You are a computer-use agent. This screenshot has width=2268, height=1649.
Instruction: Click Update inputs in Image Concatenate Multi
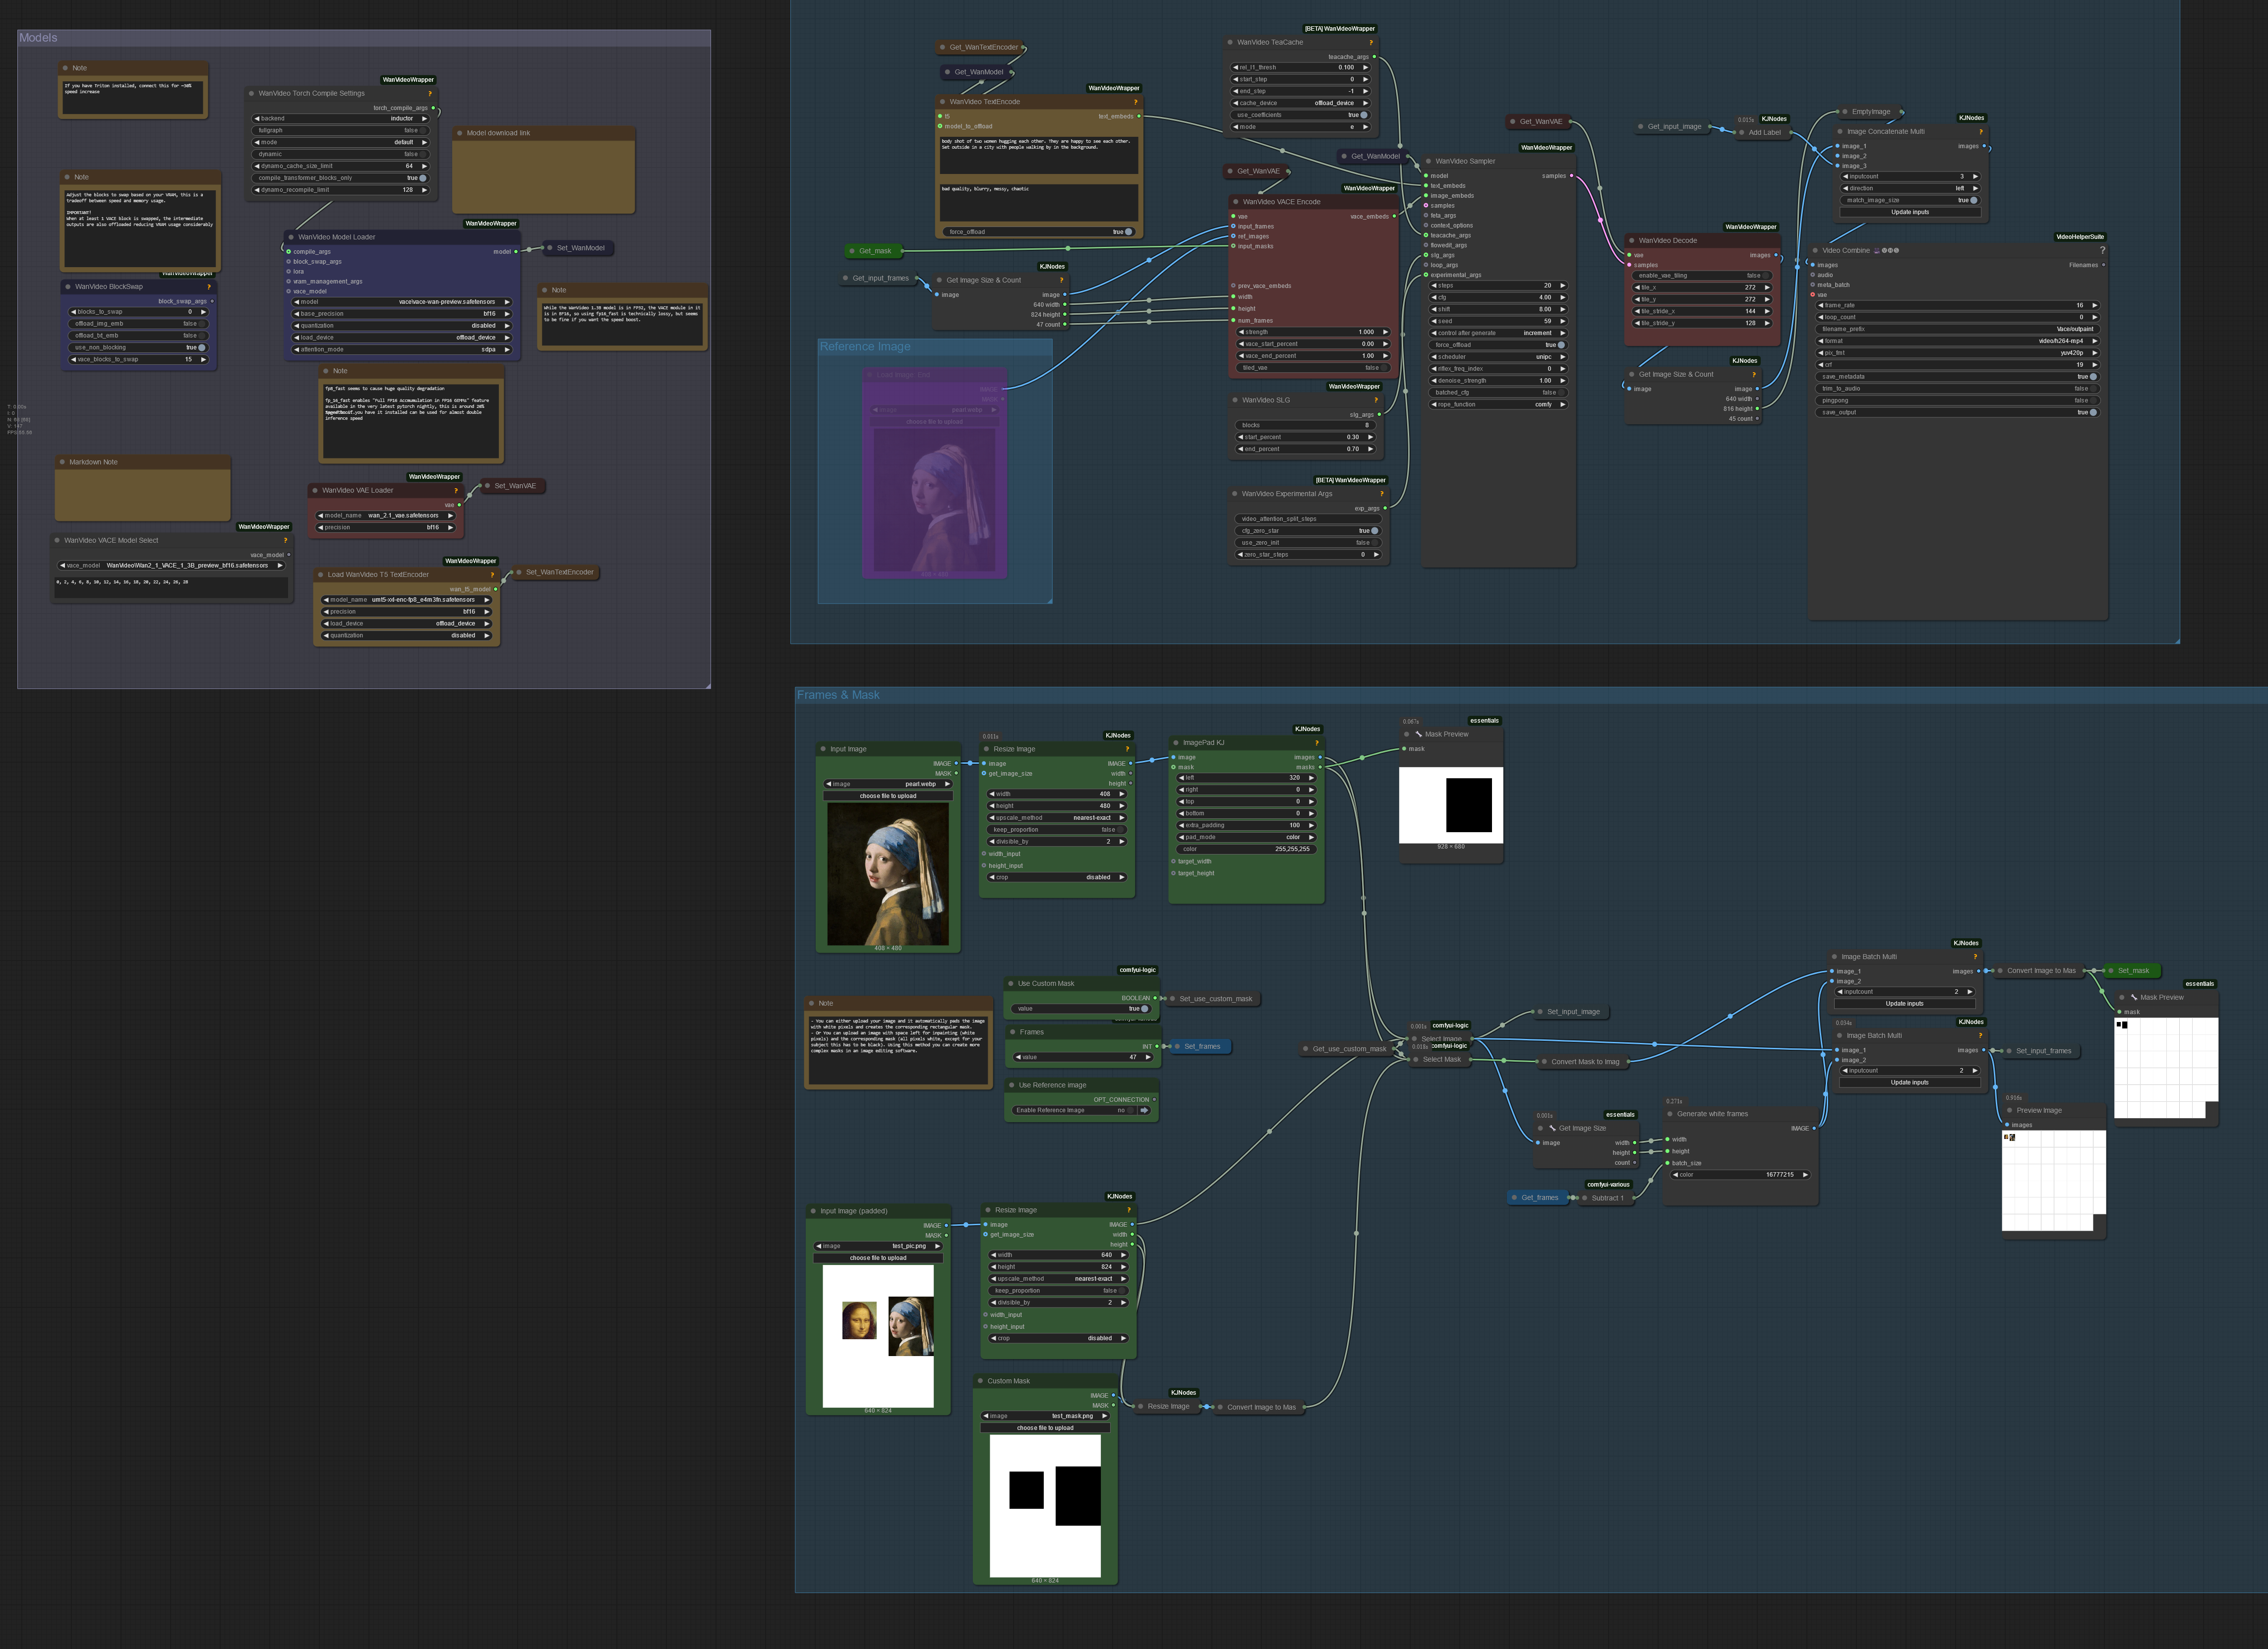pos(1909,212)
